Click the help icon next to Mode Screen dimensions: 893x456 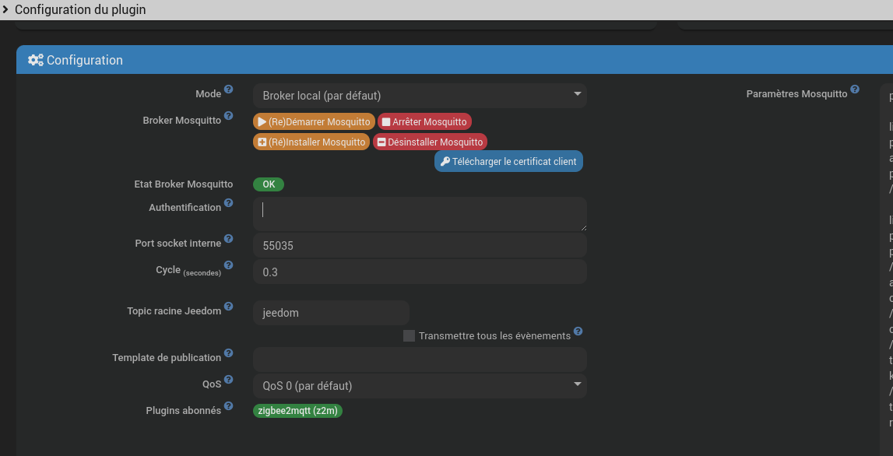228,89
